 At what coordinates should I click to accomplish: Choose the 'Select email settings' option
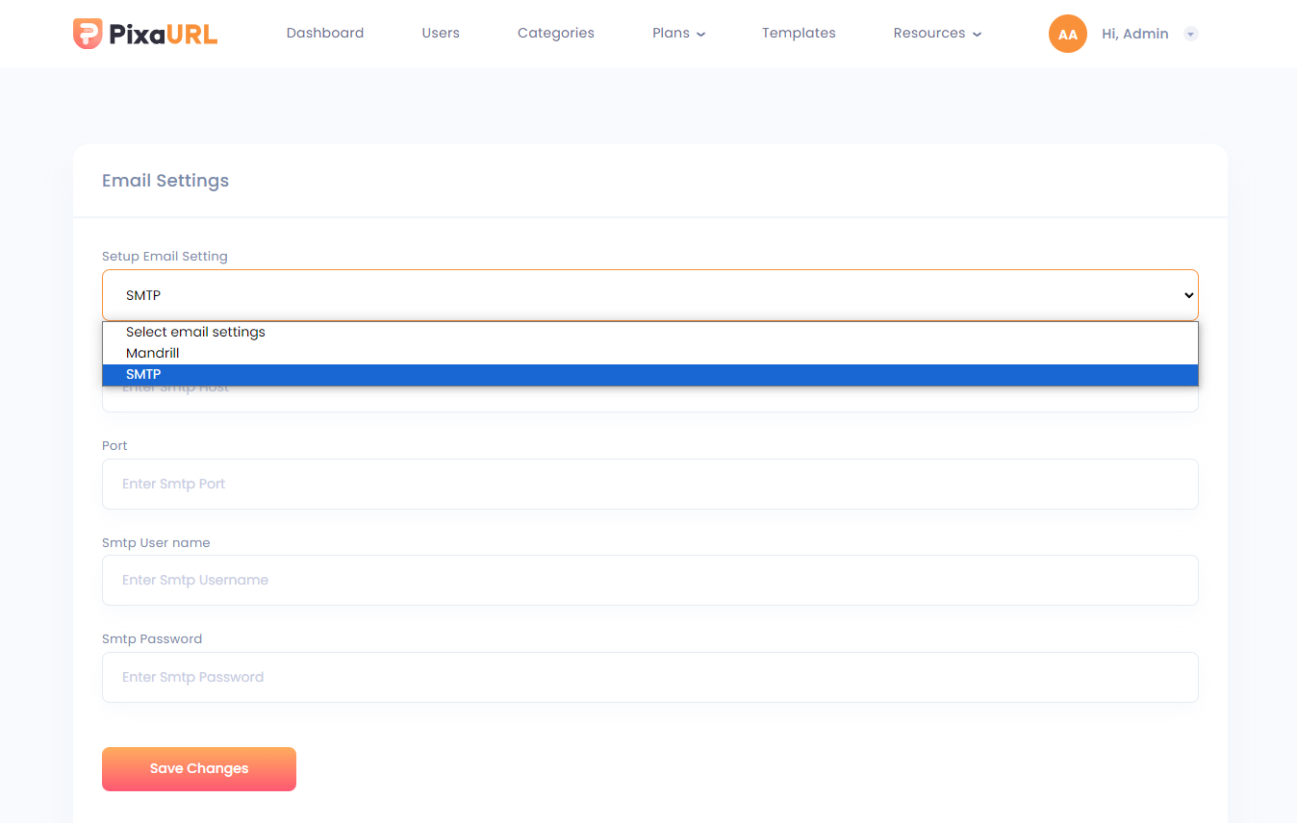pos(195,332)
